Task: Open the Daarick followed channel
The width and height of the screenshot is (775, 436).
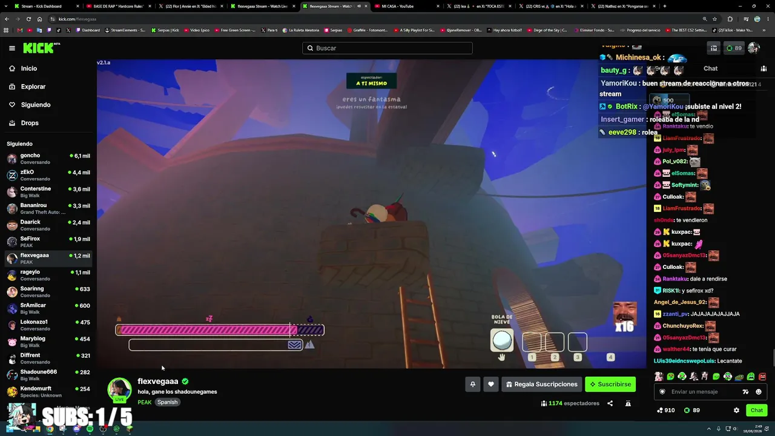Action: [x=48, y=226]
